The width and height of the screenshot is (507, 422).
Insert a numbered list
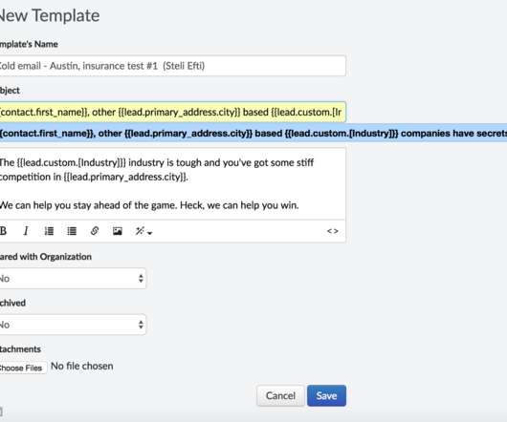pos(49,231)
